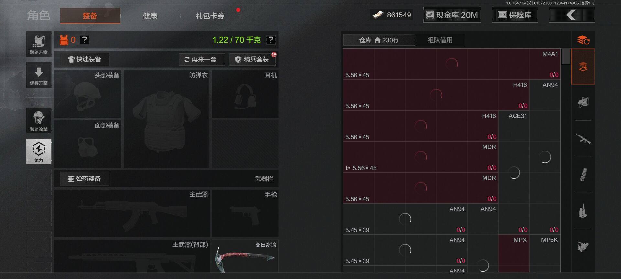Click the 再来一套 button
Image resolution: width=621 pixels, height=279 pixels.
click(202, 59)
